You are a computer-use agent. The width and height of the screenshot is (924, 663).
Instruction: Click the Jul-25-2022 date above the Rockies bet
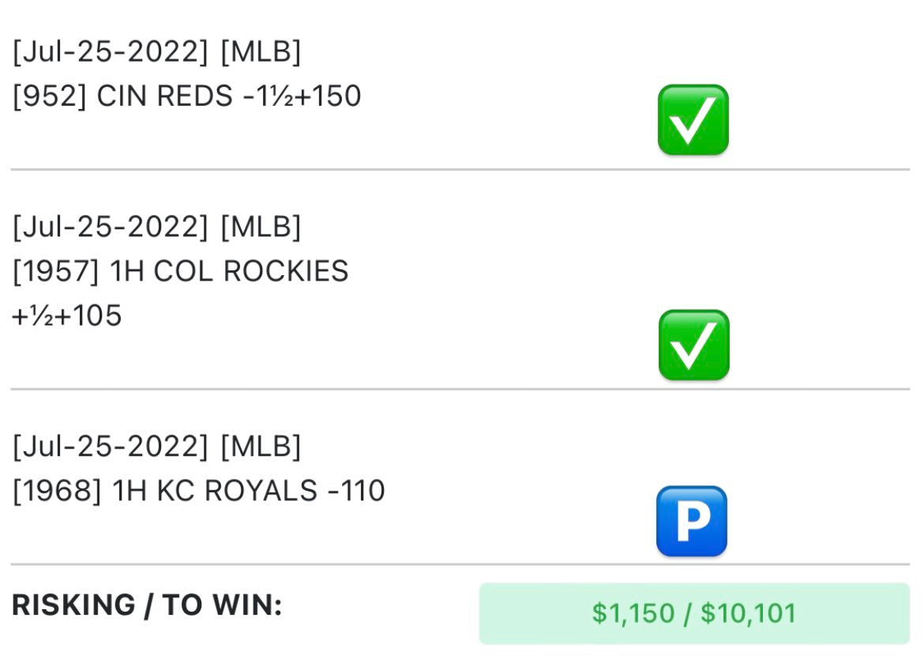click(110, 228)
